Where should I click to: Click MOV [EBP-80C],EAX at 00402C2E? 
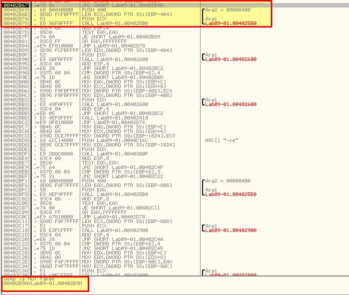coord(127,261)
